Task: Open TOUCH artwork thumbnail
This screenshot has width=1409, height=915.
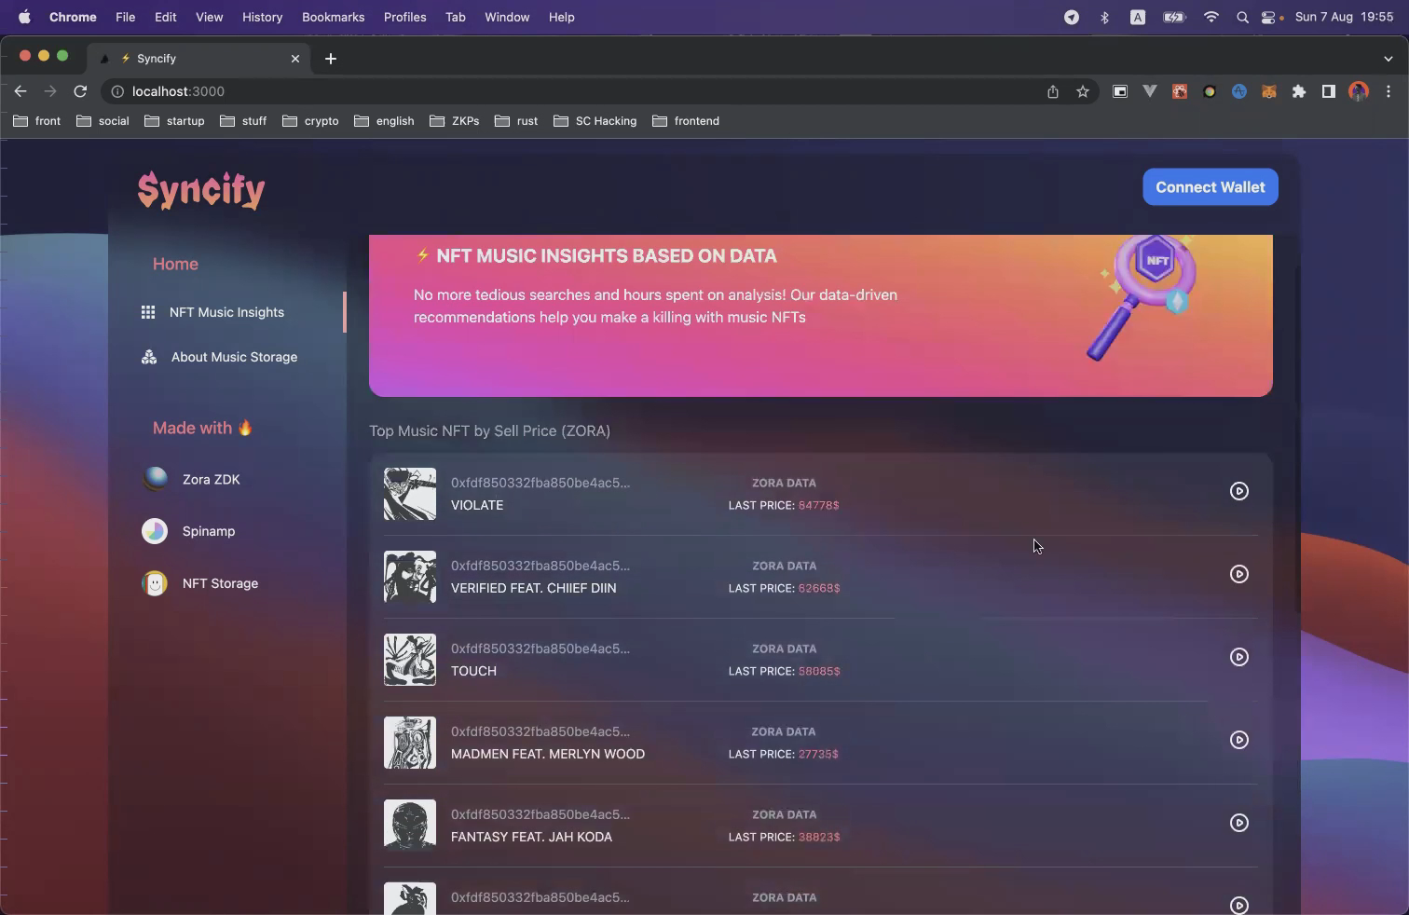Action: click(x=410, y=660)
